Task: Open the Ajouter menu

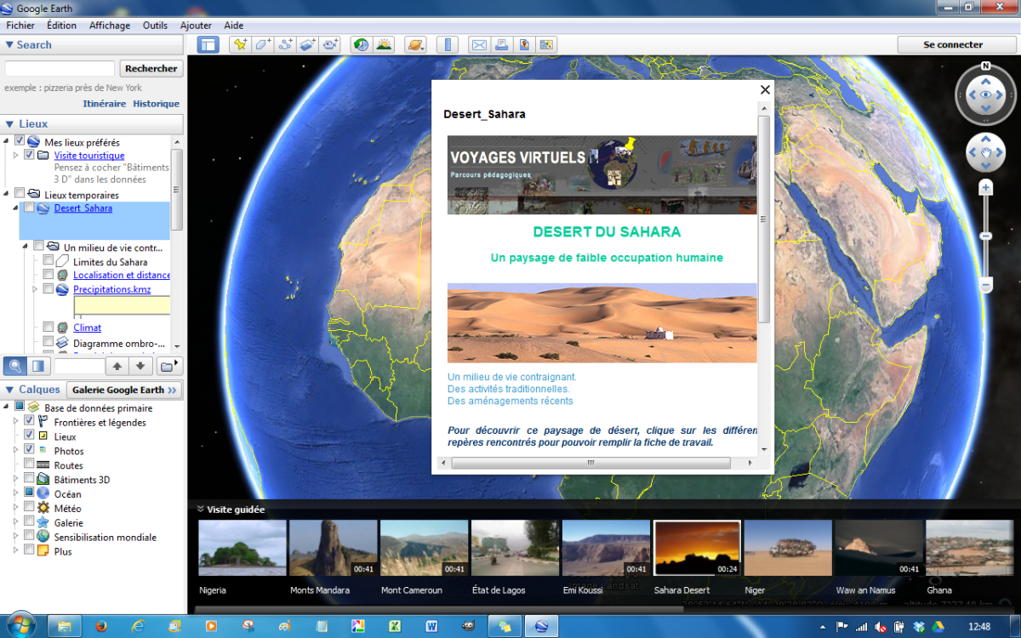Action: click(196, 26)
